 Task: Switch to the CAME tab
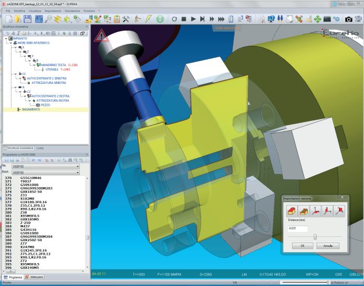(41, 148)
